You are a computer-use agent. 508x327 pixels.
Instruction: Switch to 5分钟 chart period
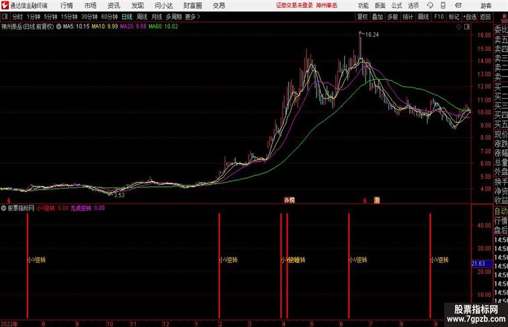pyautogui.click(x=50, y=17)
